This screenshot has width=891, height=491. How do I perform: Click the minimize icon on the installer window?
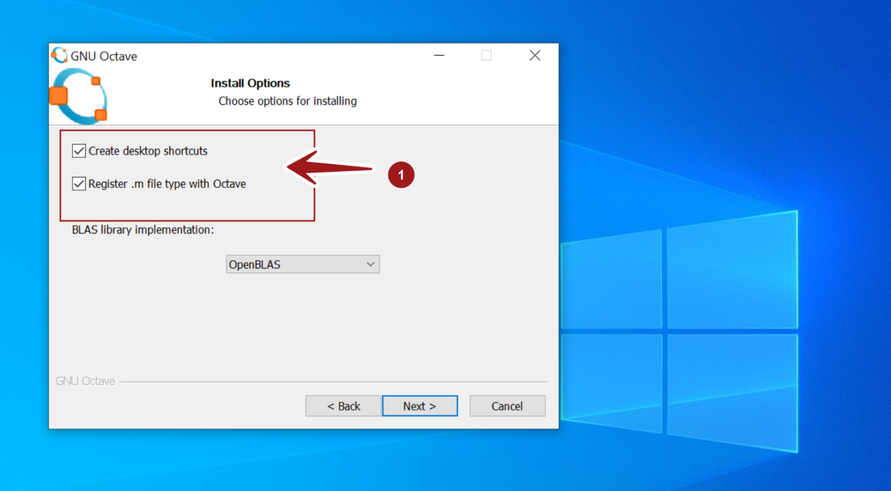click(x=439, y=55)
